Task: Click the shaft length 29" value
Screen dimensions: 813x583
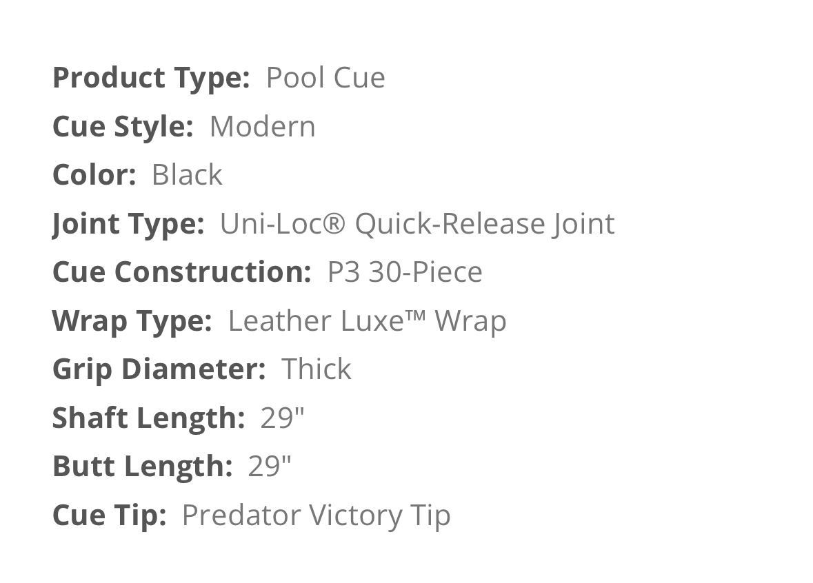Action: (282, 418)
